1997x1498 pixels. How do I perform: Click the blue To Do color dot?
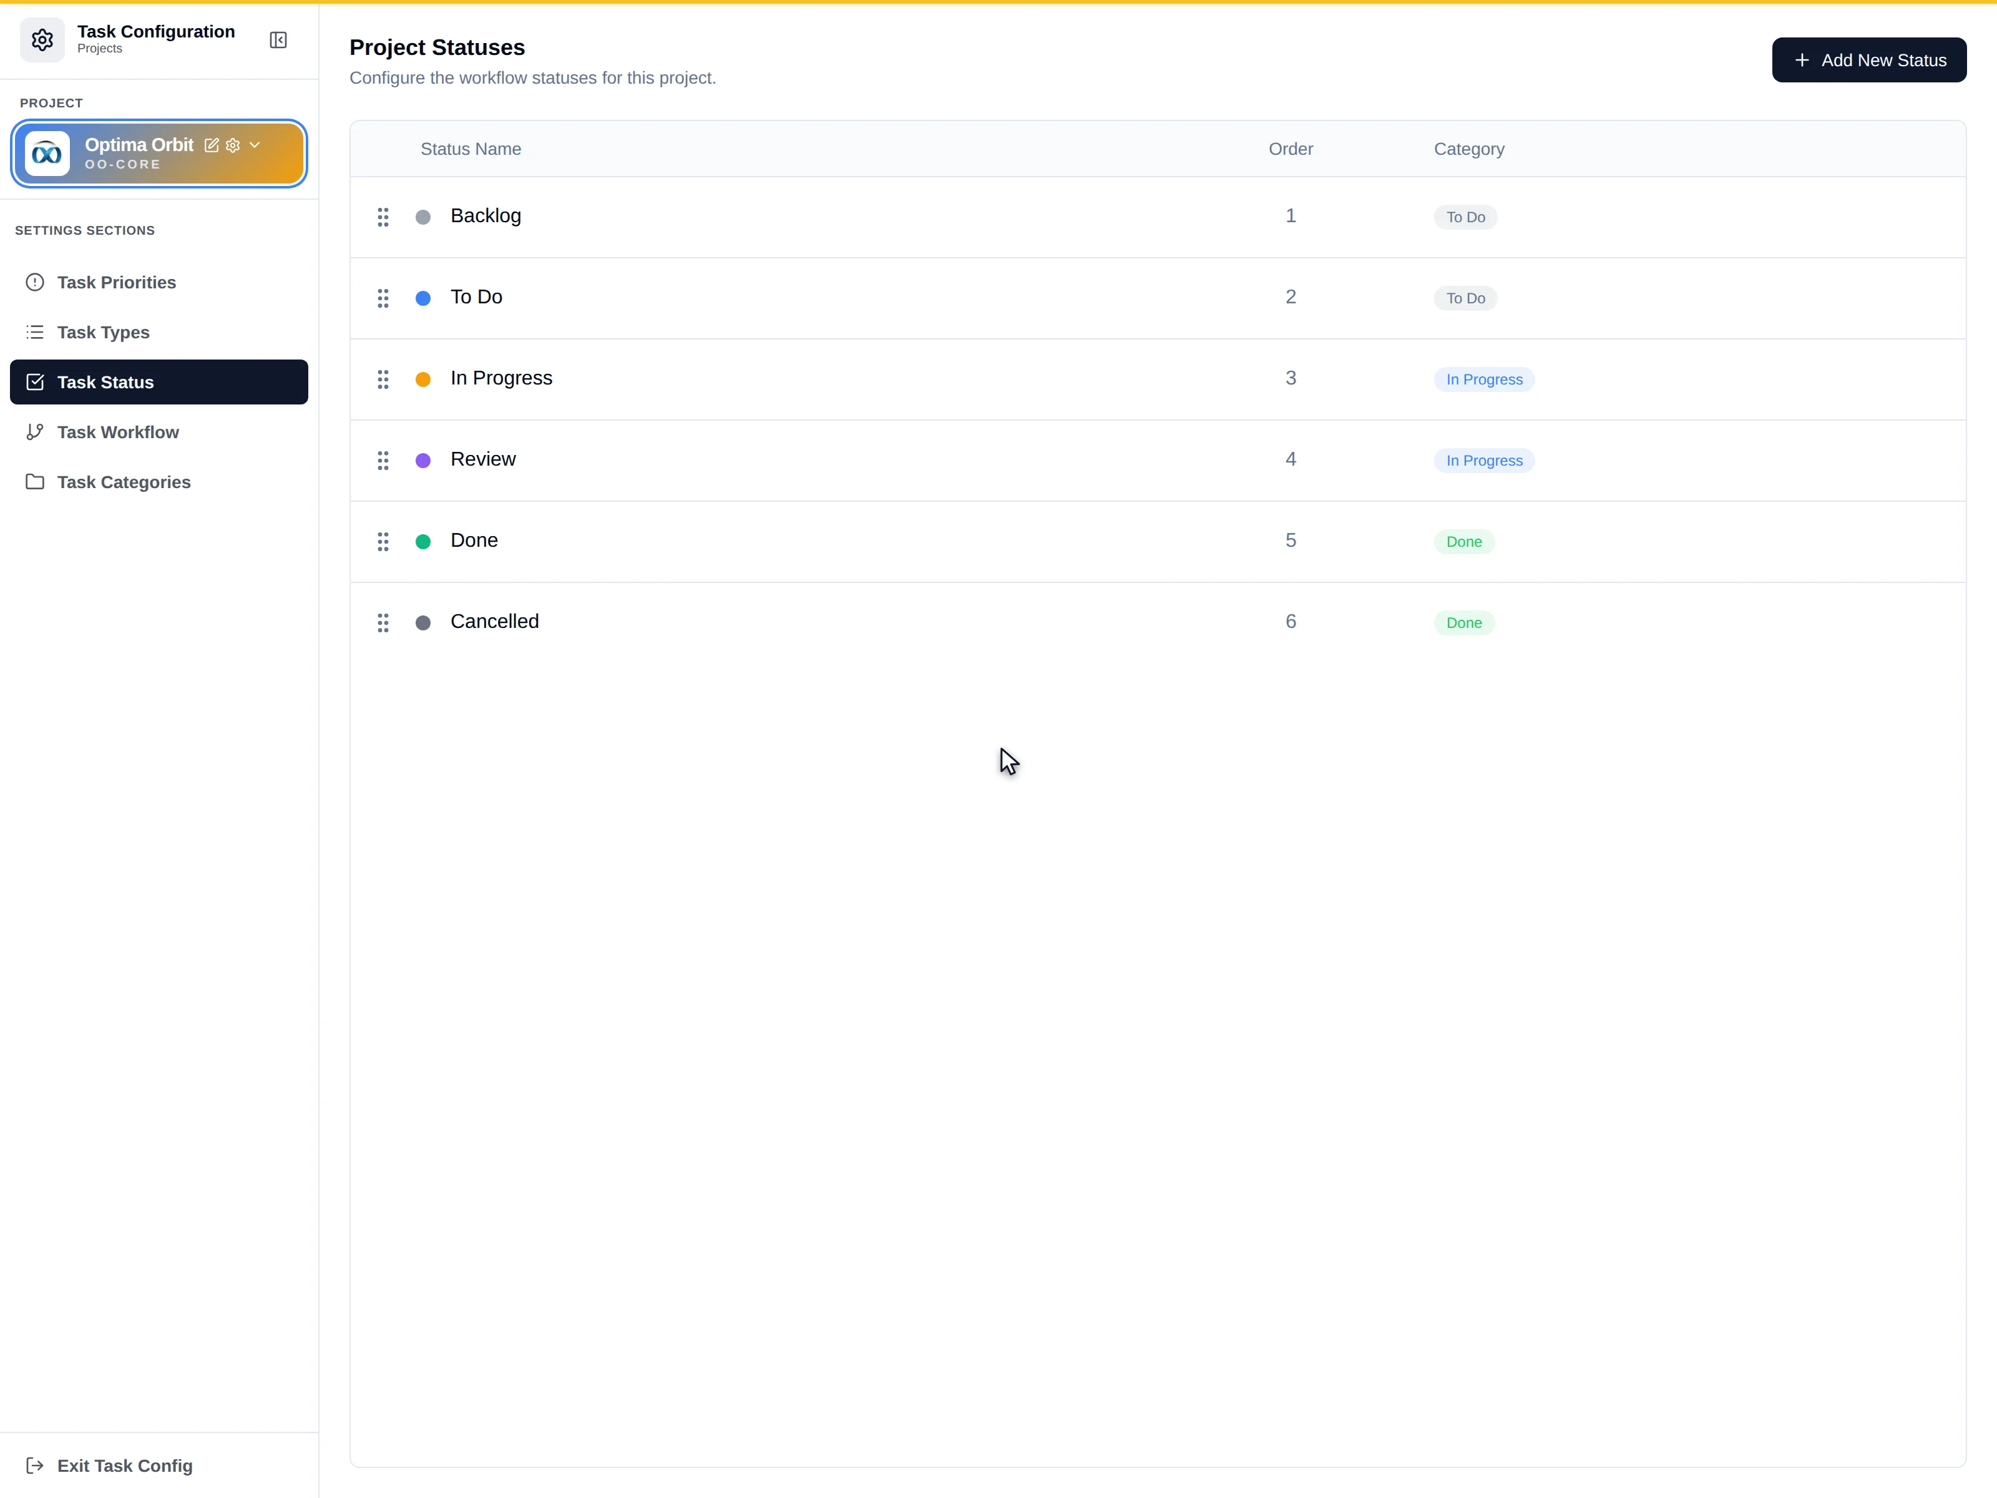(x=422, y=299)
